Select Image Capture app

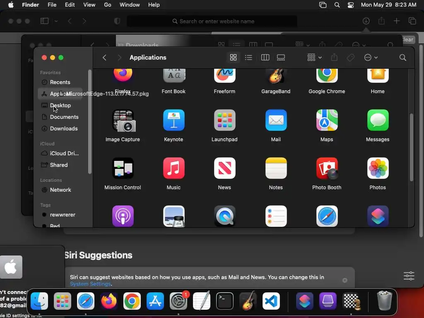click(x=123, y=120)
